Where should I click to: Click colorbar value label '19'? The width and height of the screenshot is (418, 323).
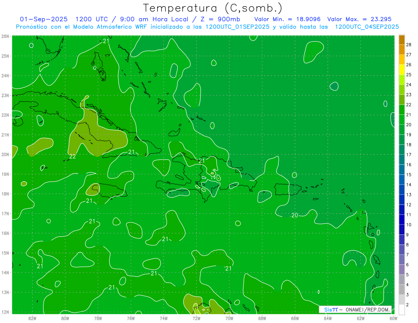pos(409,135)
